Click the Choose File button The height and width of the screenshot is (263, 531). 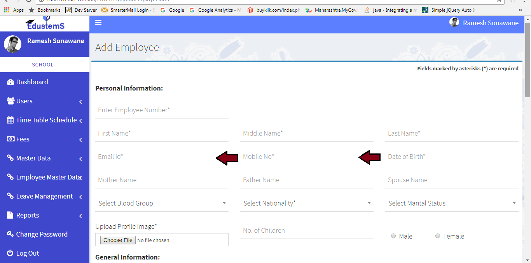118,240
